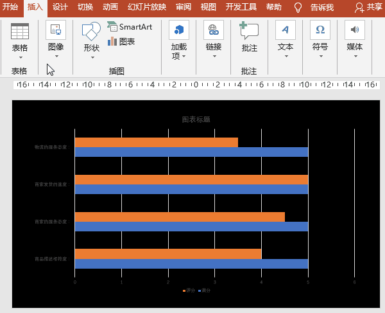The height and width of the screenshot is (313, 385).
Task: Open the Animations (动画) tab
Action: tap(110, 7)
